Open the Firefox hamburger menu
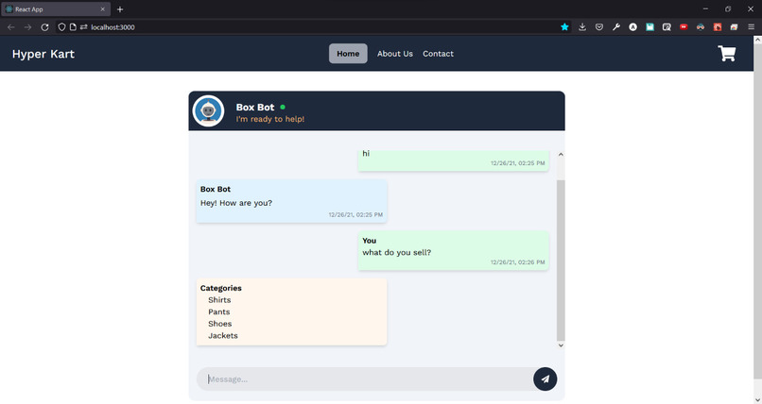 tap(751, 27)
